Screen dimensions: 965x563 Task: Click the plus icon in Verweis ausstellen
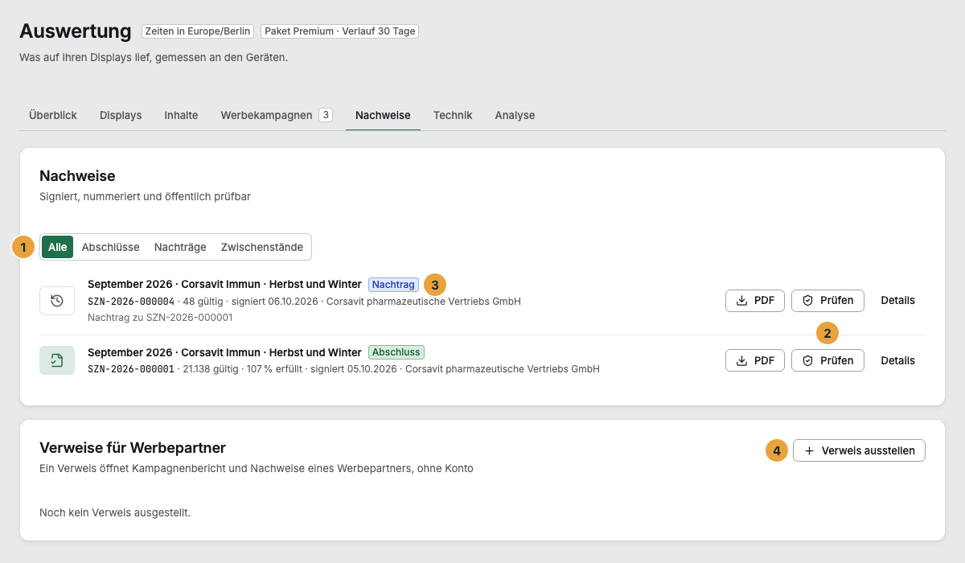click(809, 451)
